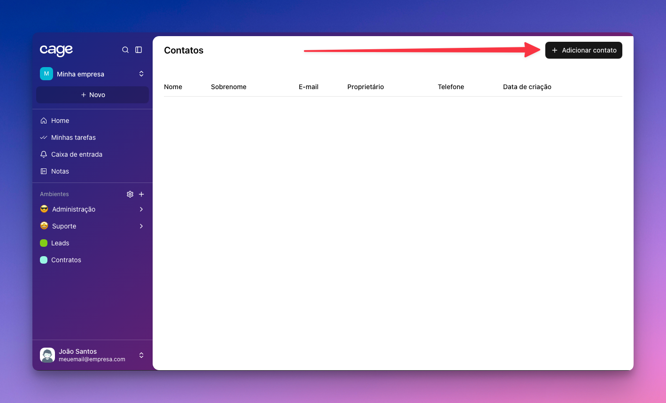Click the Minha empresa avatar icon
The width and height of the screenshot is (666, 403).
pos(46,74)
